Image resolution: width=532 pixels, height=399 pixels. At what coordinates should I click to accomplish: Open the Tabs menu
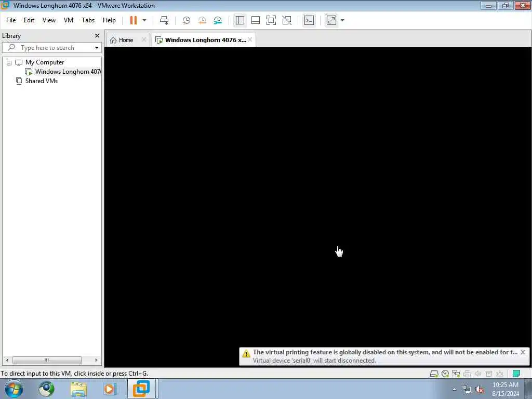[x=88, y=20]
